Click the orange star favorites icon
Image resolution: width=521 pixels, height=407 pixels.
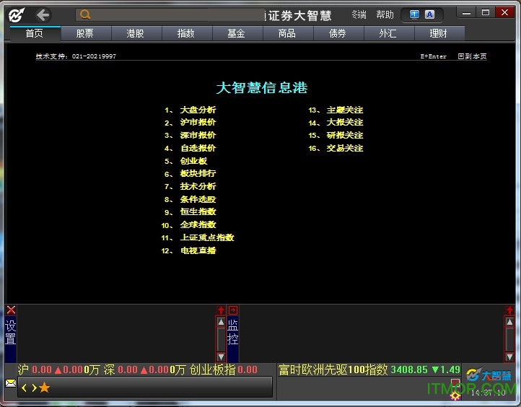click(x=44, y=388)
